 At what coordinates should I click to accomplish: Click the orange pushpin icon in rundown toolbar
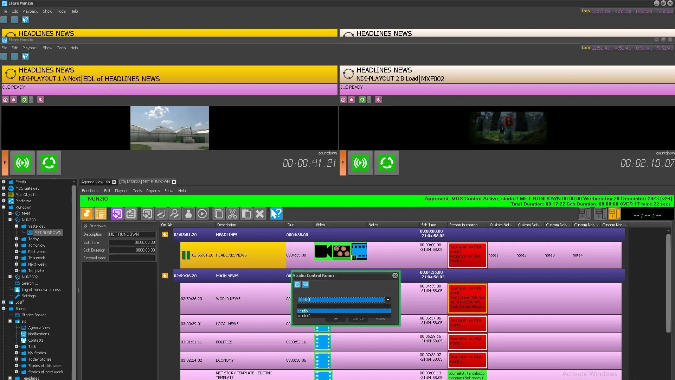87,214
